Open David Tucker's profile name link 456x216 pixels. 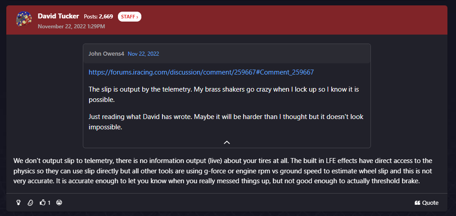pos(59,16)
